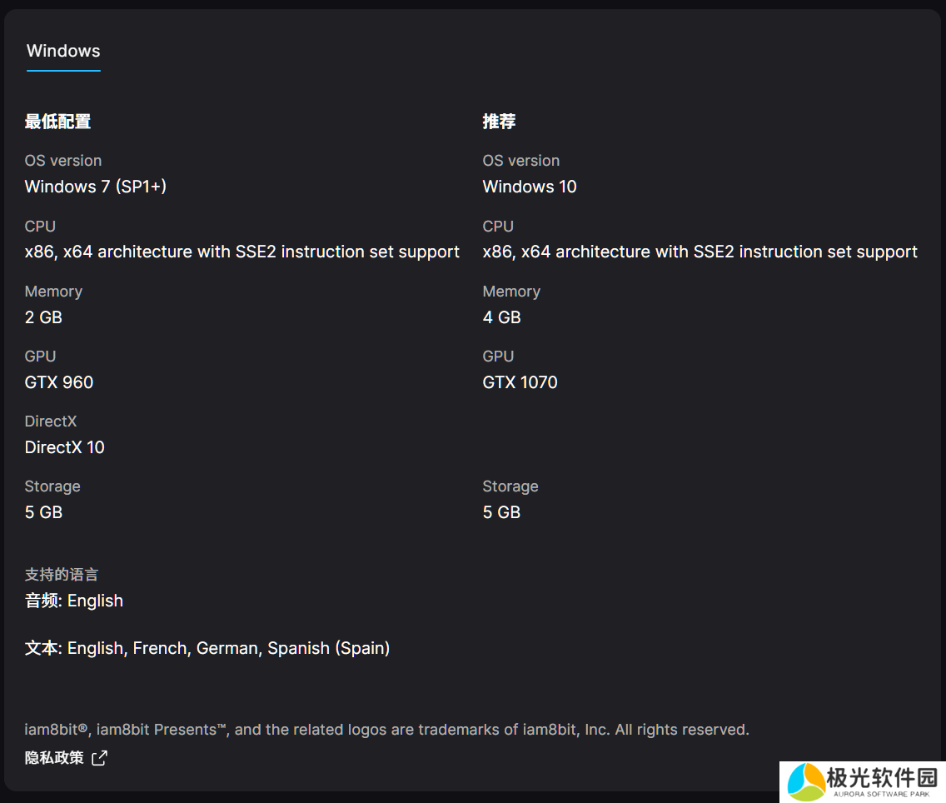This screenshot has height=803, width=946.
Task: Click the 文本 supported text languages line
Action: pos(207,648)
